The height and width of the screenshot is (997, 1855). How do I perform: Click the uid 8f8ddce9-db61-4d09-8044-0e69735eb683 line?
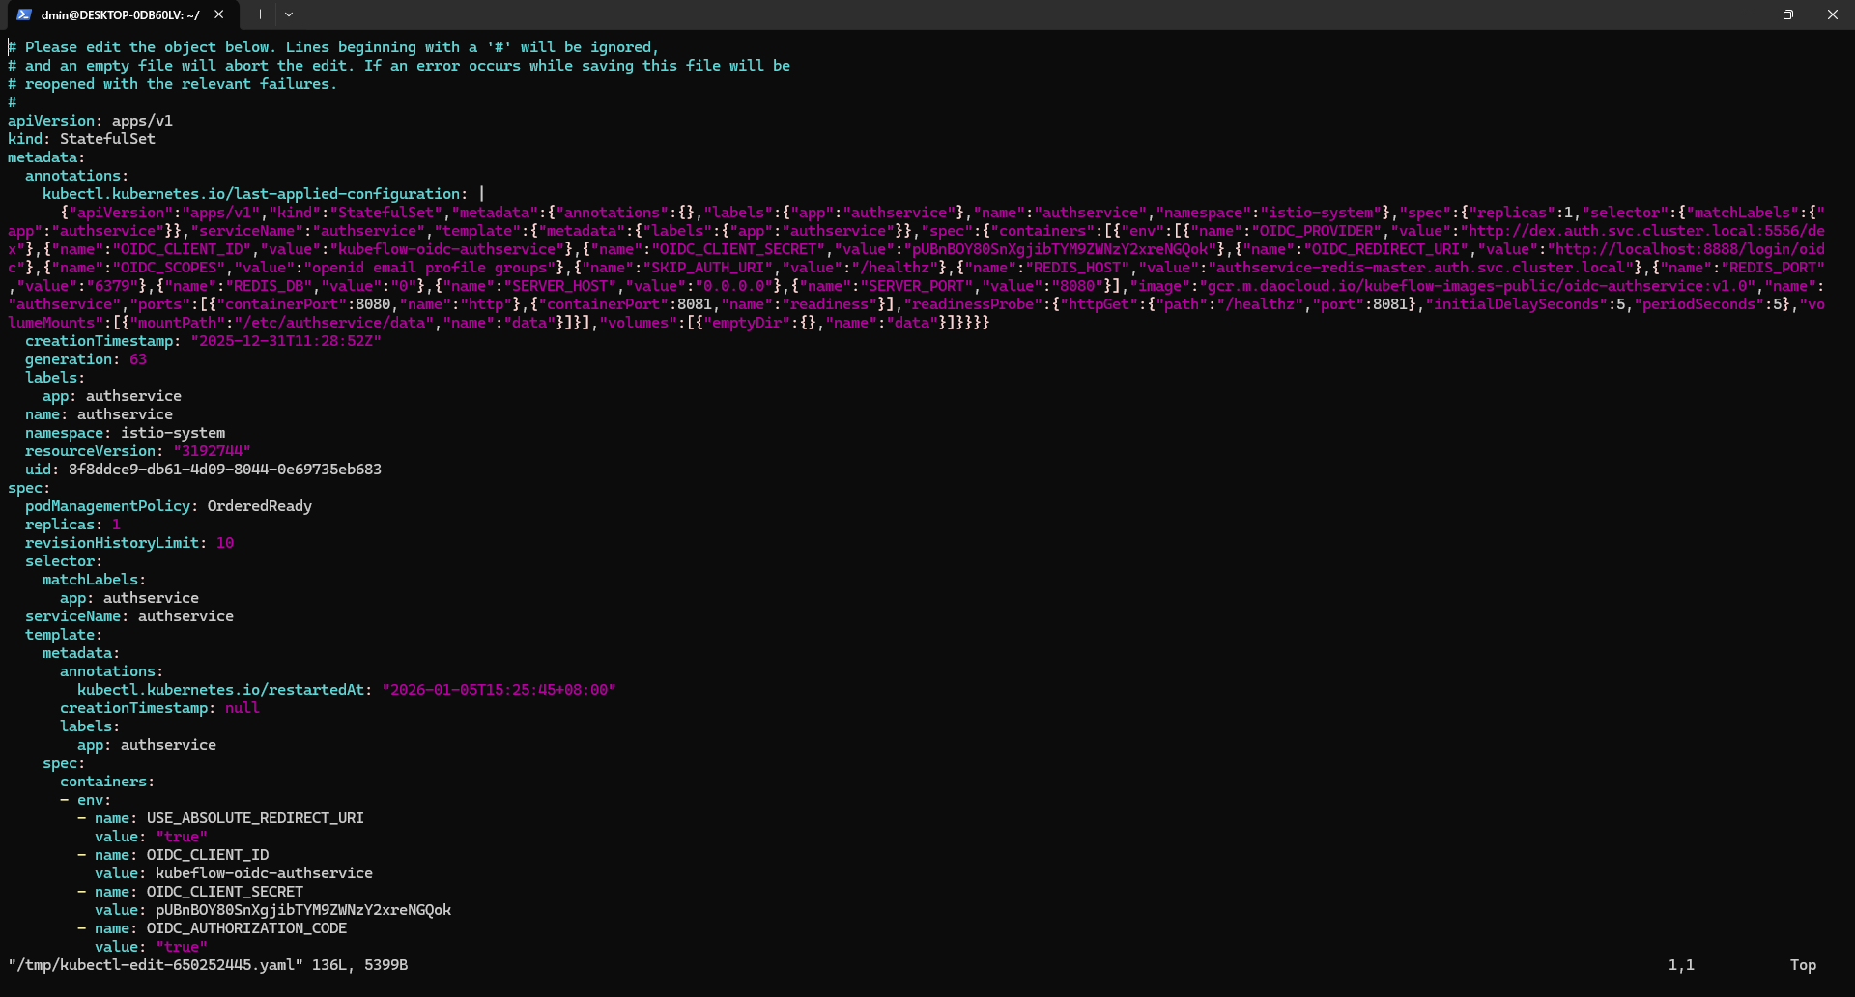(x=203, y=470)
